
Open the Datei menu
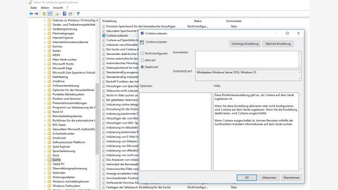(x=33, y=8)
